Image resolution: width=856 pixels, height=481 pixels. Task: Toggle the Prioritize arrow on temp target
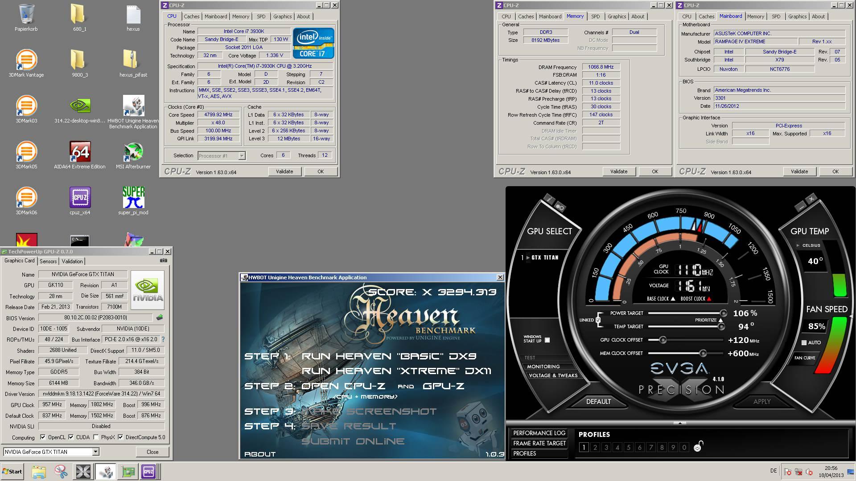pyautogui.click(x=720, y=320)
